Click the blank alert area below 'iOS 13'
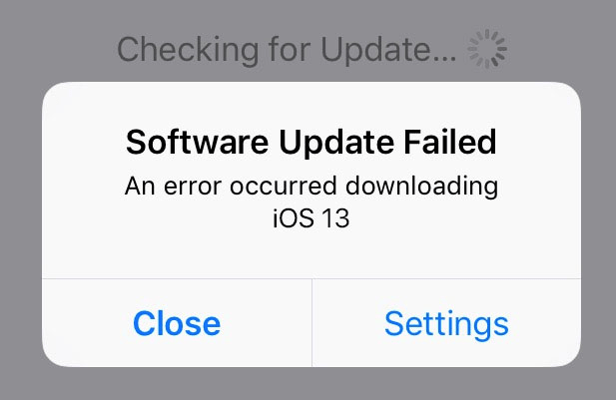 click(311, 254)
